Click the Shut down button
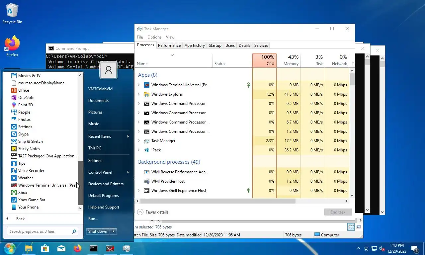425x255 pixels. pos(98,231)
